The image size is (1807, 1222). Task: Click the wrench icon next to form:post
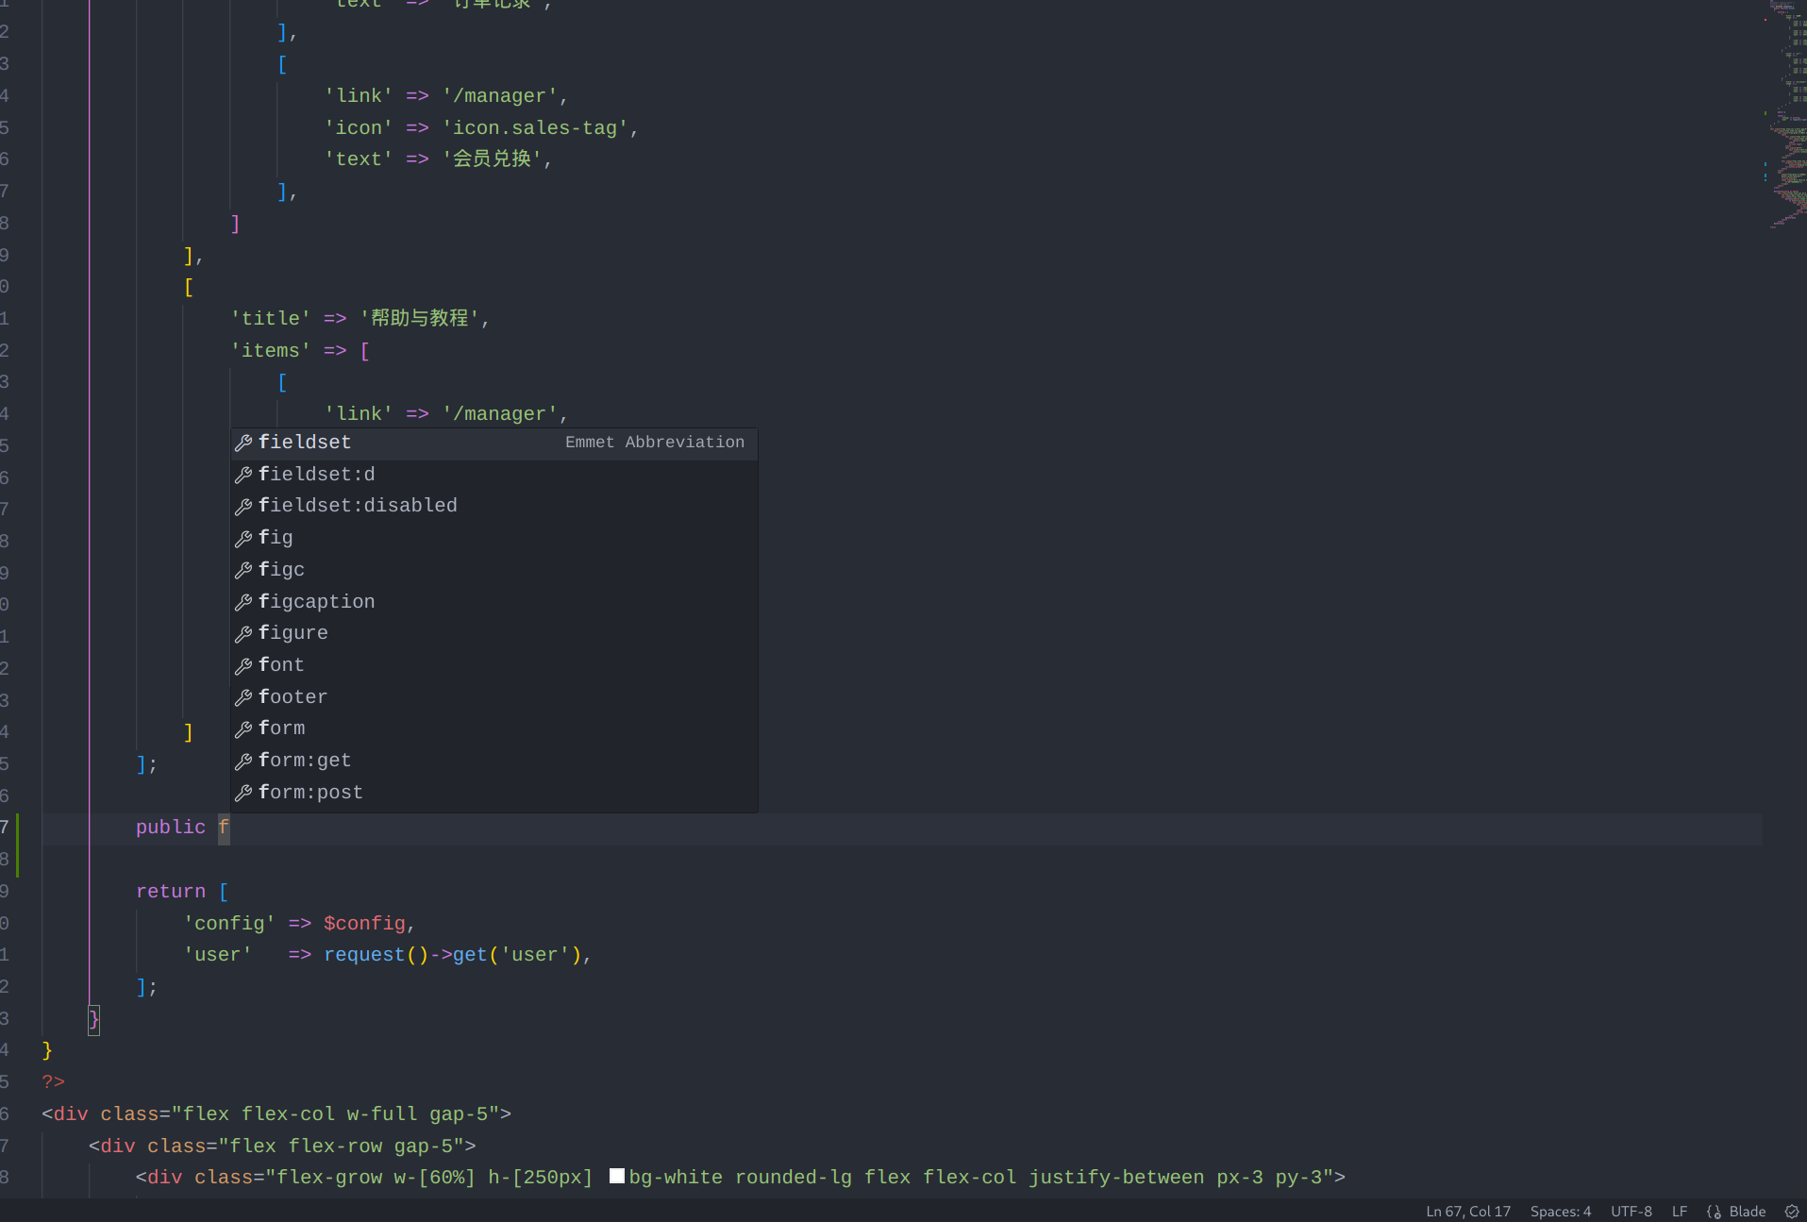tap(243, 793)
